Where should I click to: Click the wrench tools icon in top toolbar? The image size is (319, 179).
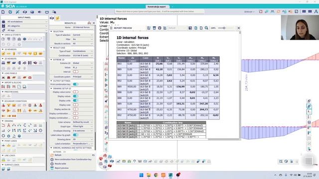click(x=17, y=12)
